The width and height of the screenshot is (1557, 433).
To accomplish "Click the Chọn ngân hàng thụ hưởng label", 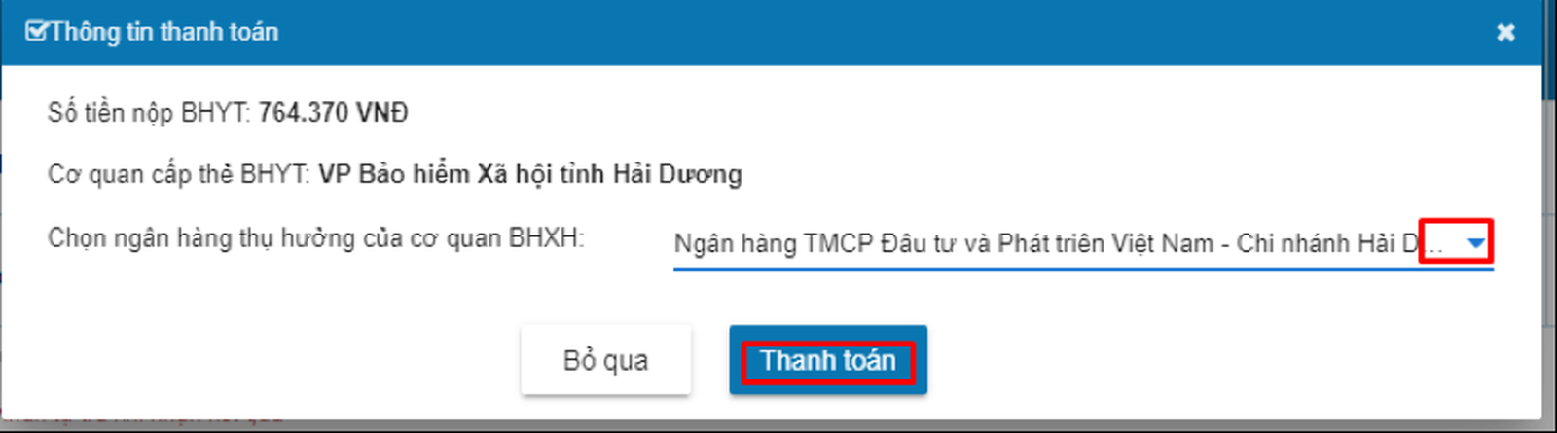I will click(316, 238).
